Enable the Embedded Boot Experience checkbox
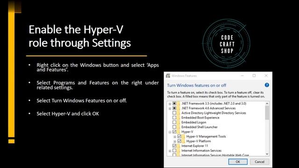Image resolution: width=299 pixels, height=168 pixels. 174,118
